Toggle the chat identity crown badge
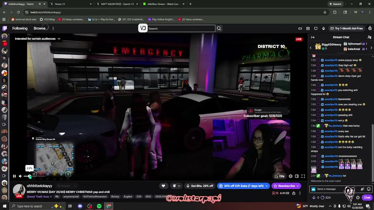 pos(314,189)
